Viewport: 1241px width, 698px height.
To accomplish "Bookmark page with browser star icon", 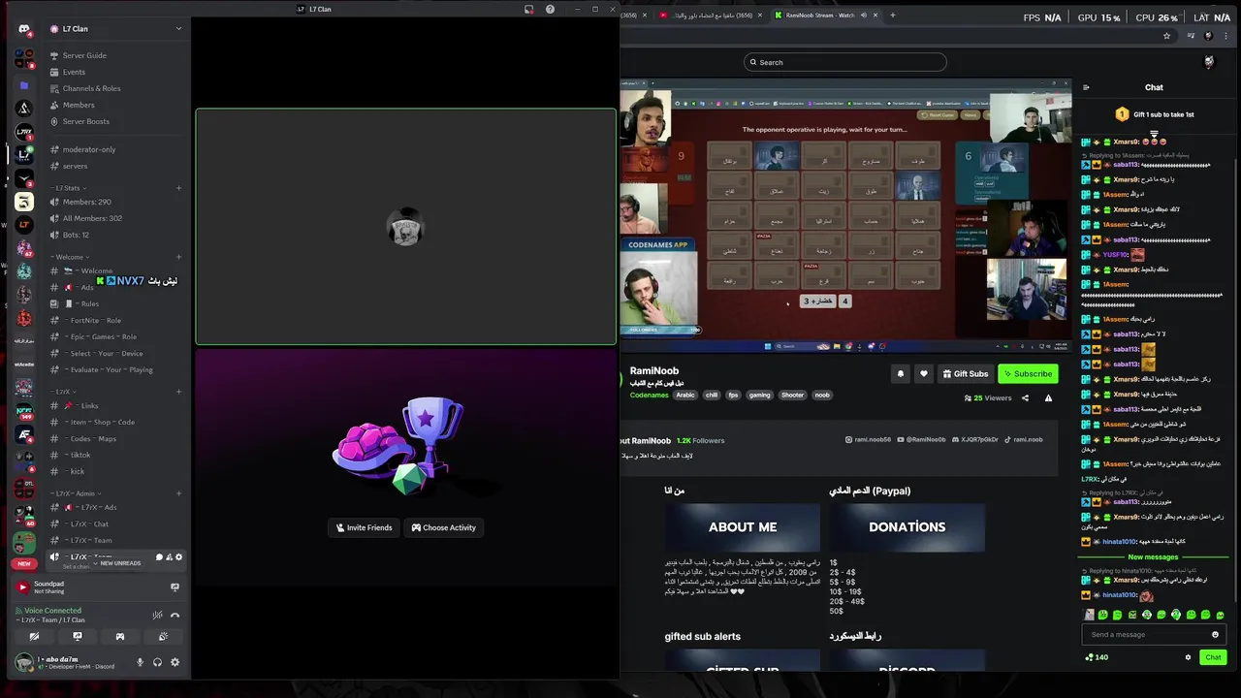I will [x=1166, y=36].
